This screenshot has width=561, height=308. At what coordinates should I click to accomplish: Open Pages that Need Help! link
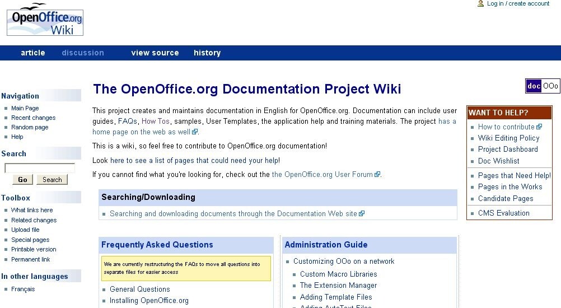[514, 176]
